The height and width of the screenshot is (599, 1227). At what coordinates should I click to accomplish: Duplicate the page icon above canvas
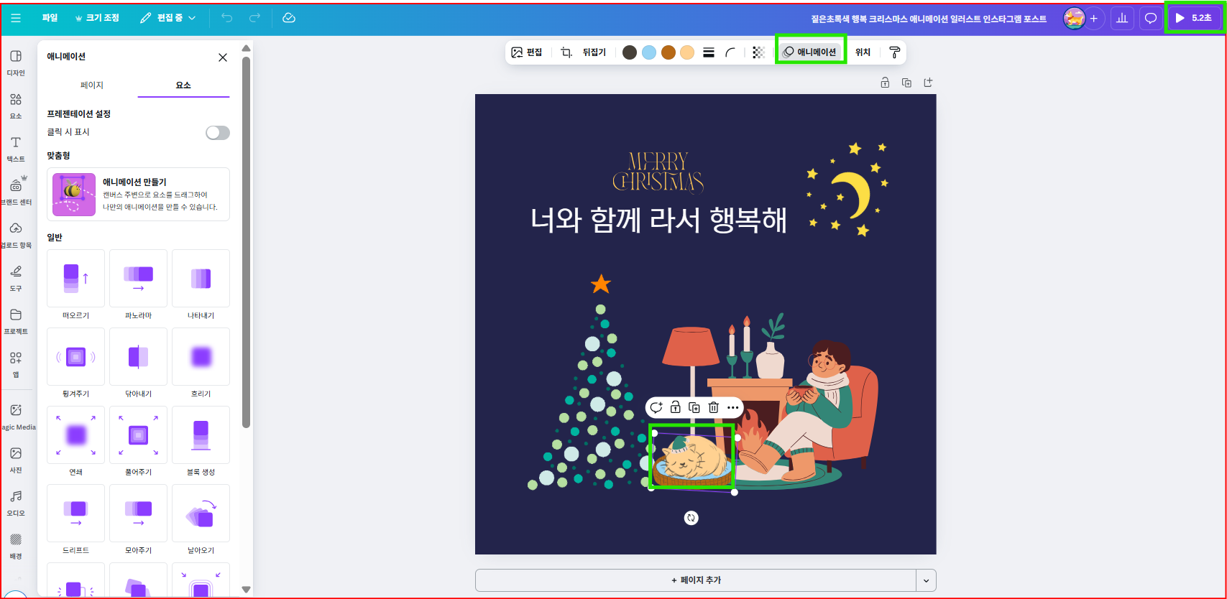coord(906,83)
